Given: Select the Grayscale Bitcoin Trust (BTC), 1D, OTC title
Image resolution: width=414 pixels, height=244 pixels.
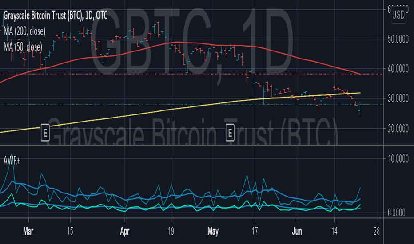Looking at the screenshot, I should pyautogui.click(x=56, y=16).
